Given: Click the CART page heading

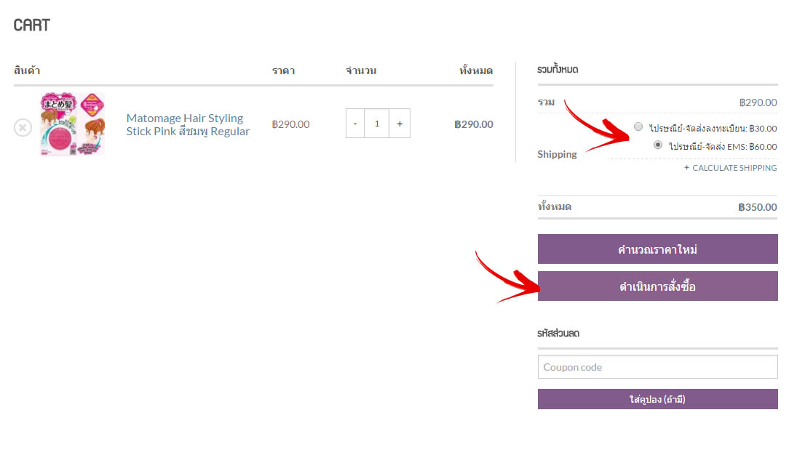Looking at the screenshot, I should point(32,25).
